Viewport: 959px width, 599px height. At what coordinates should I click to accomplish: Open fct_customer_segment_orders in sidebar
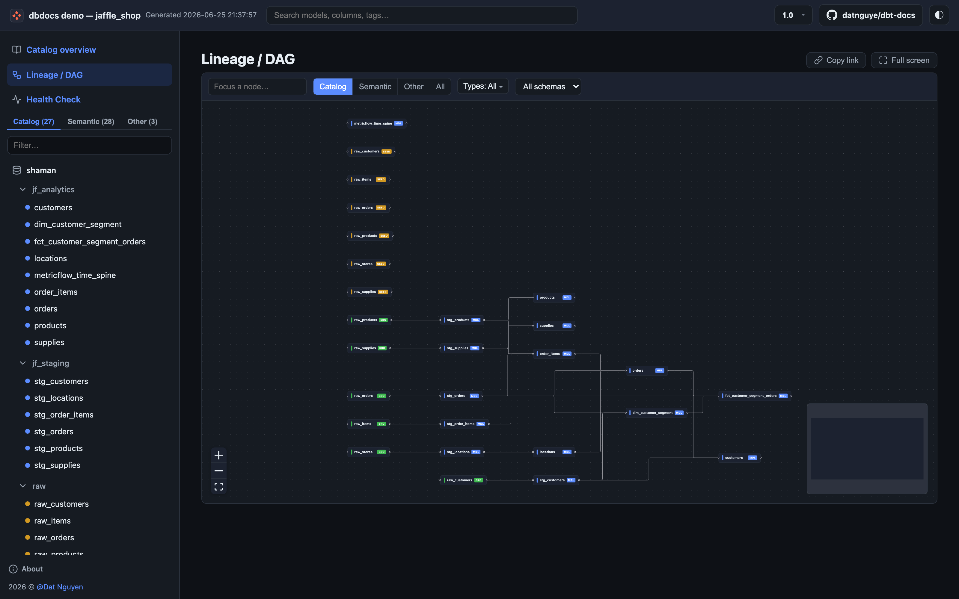coord(90,242)
